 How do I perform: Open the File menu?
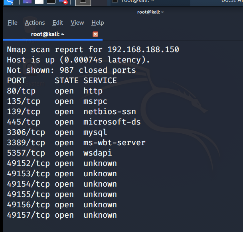[12, 23]
